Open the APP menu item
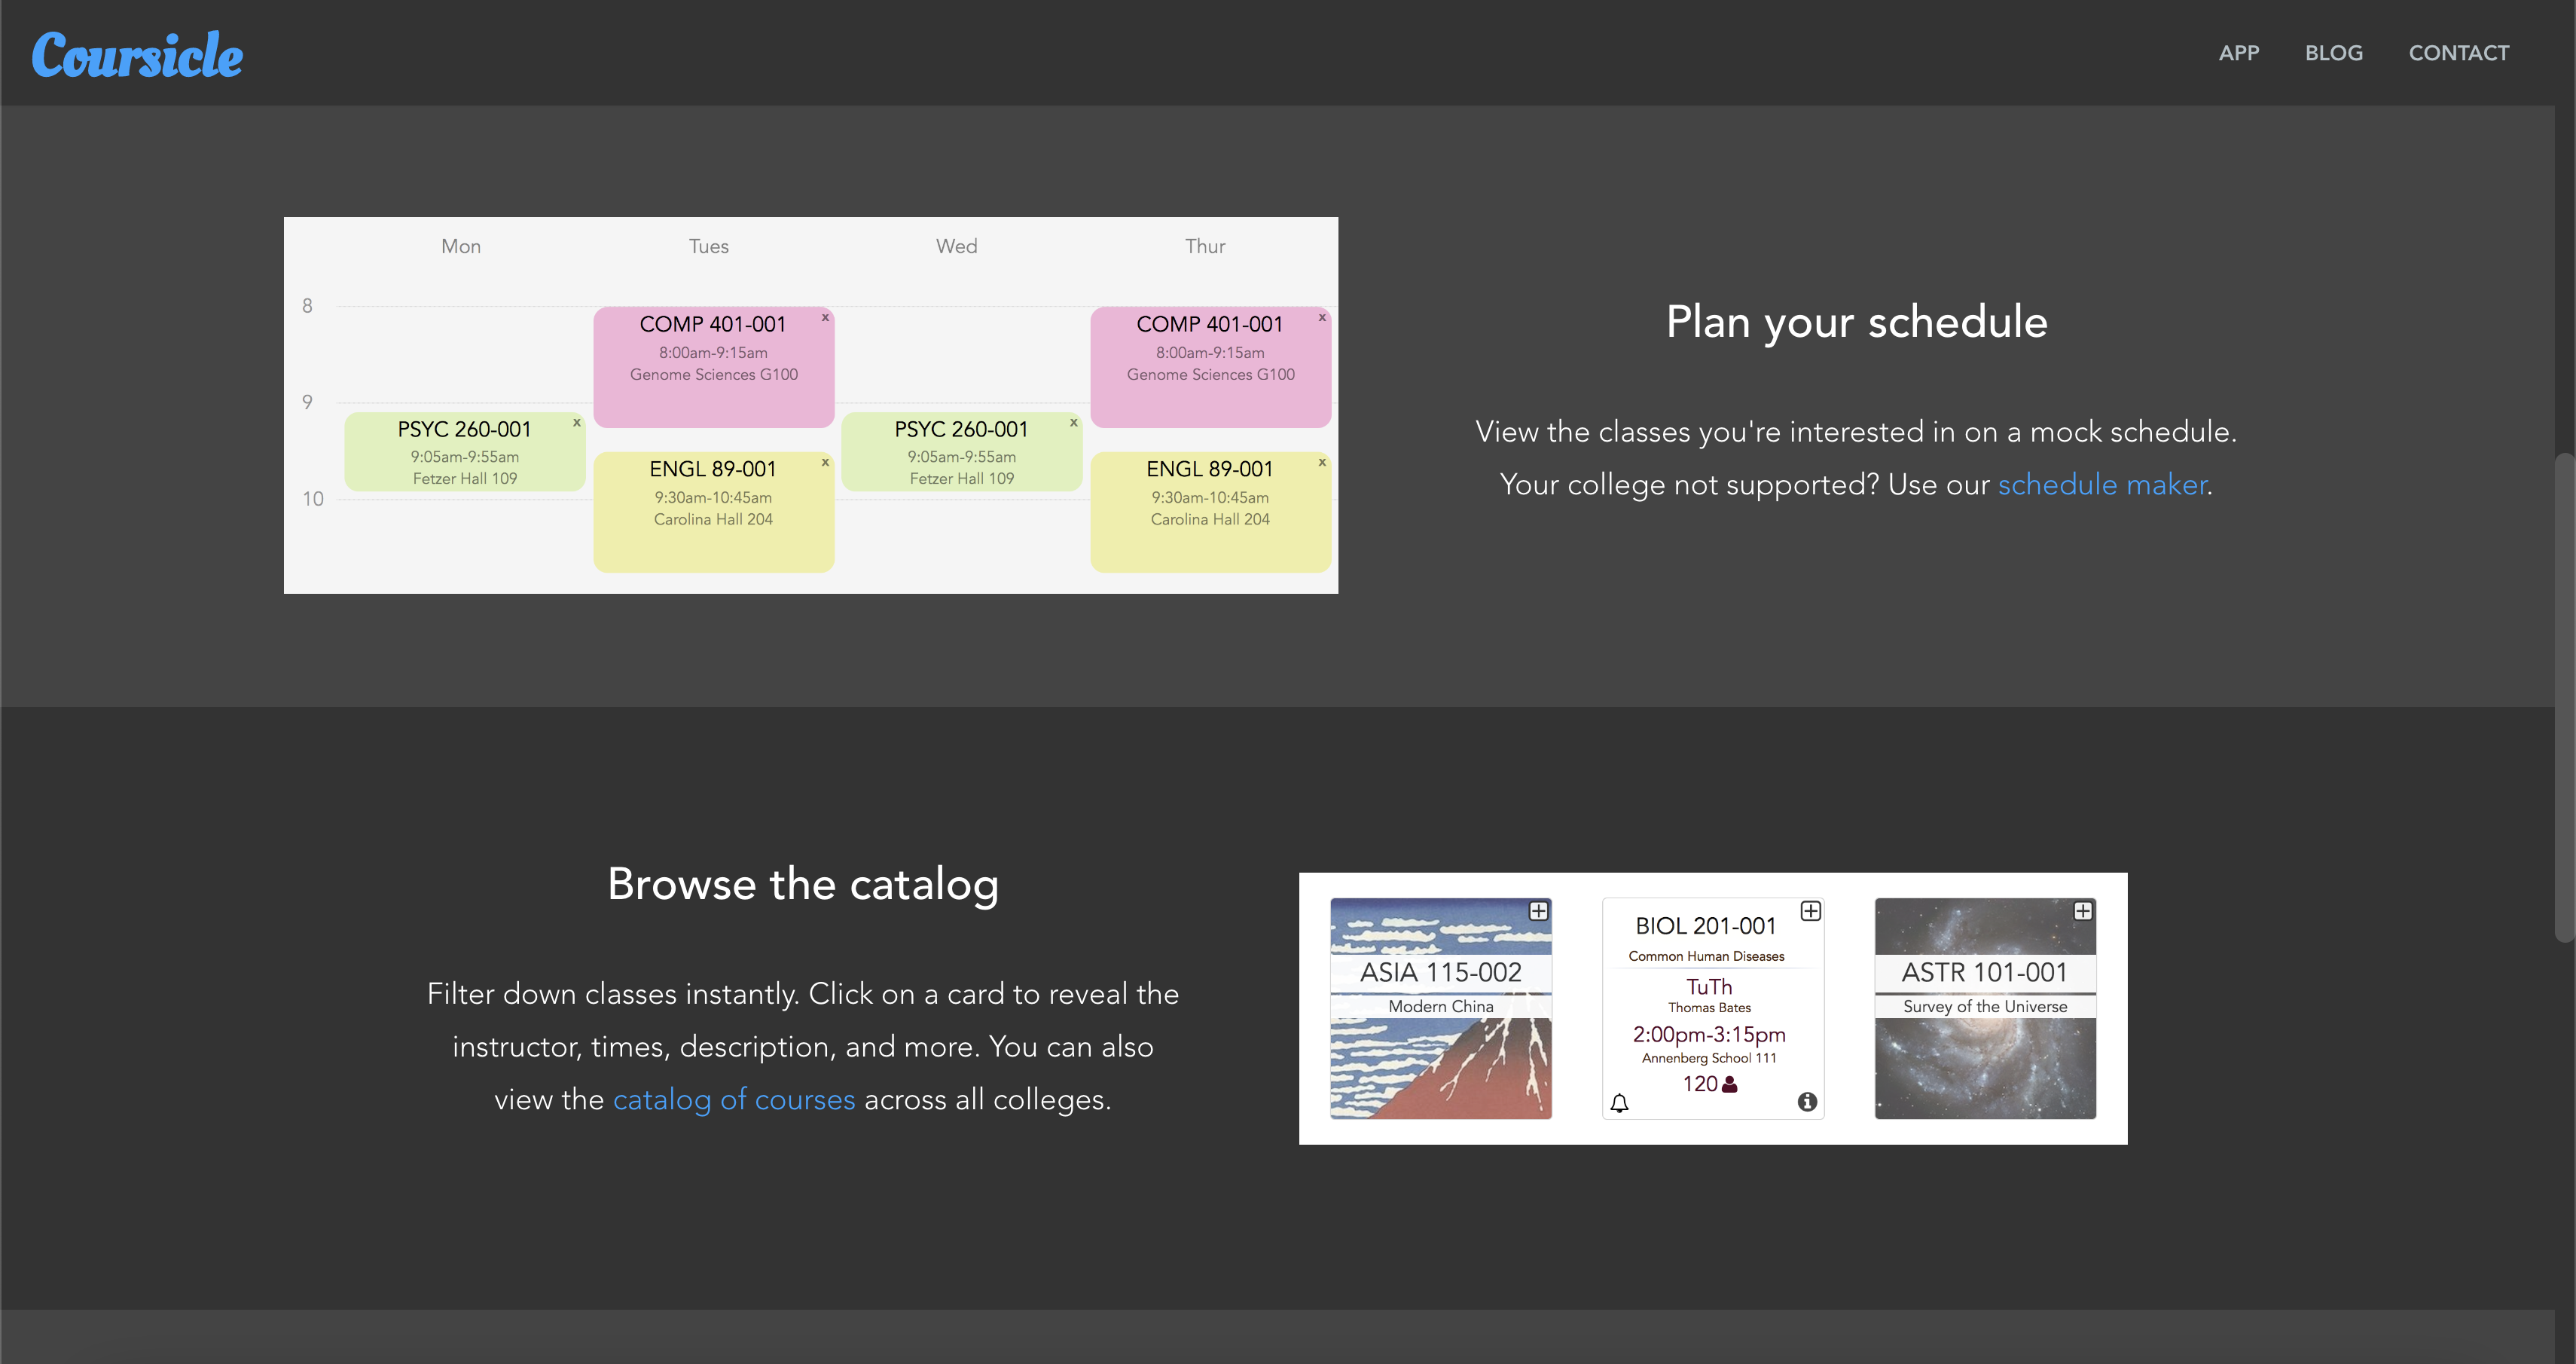 click(2238, 53)
